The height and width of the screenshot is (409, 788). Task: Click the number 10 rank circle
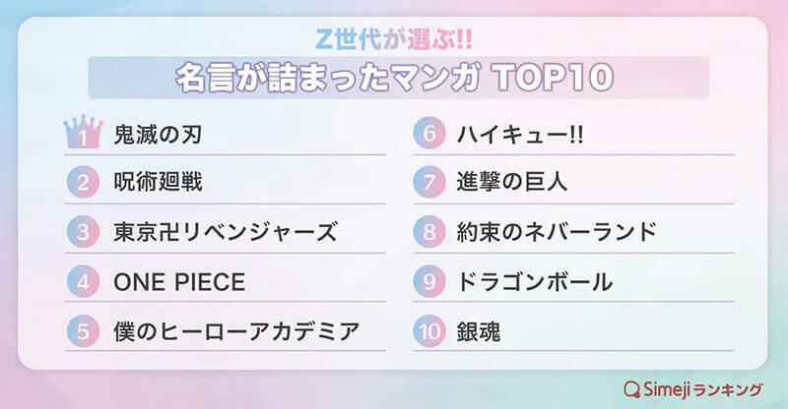429,332
